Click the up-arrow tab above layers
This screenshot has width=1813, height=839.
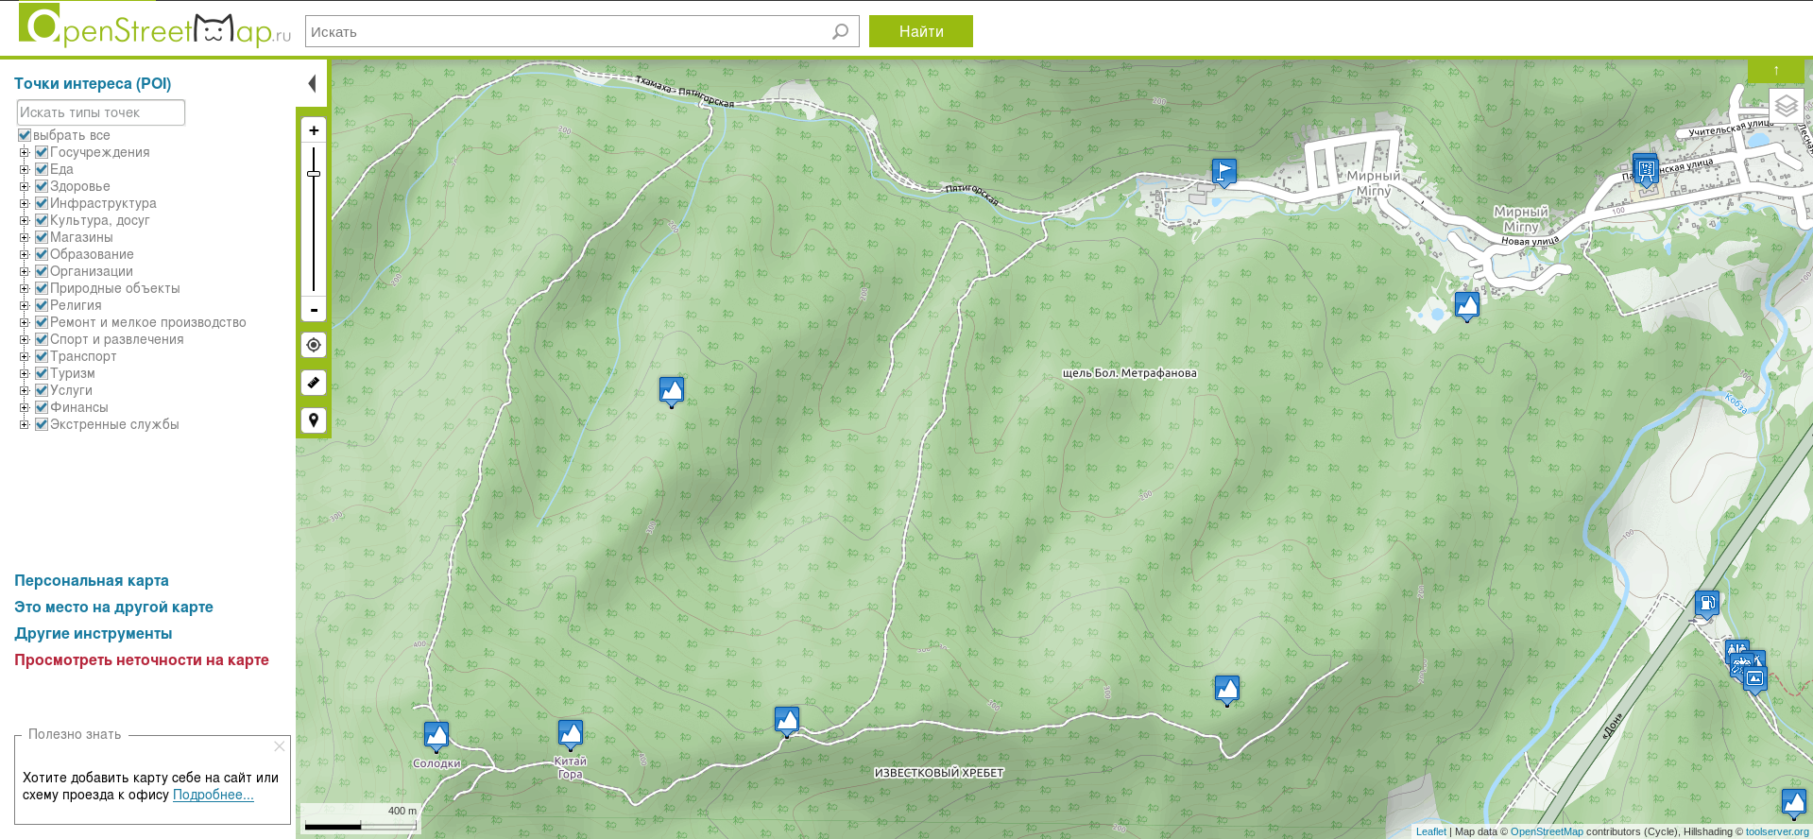1776,70
